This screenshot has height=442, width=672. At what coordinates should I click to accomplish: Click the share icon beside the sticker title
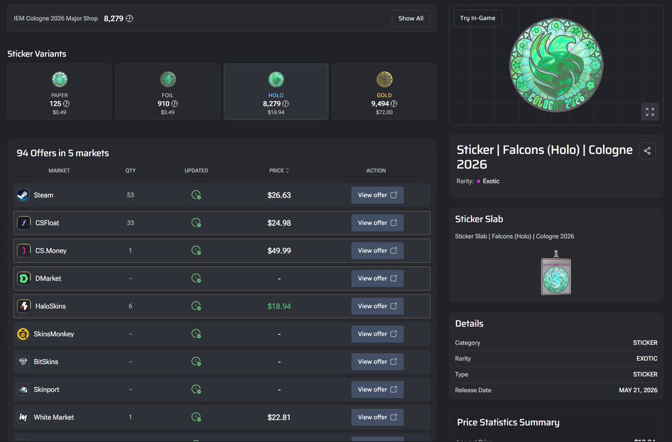pos(647,151)
